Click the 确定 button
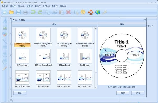The image size is (158, 103). tap(123, 93)
